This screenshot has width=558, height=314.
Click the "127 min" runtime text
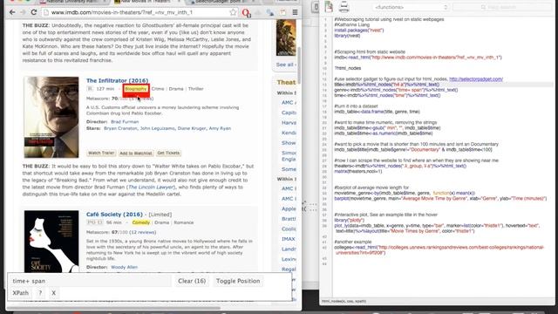[105, 89]
